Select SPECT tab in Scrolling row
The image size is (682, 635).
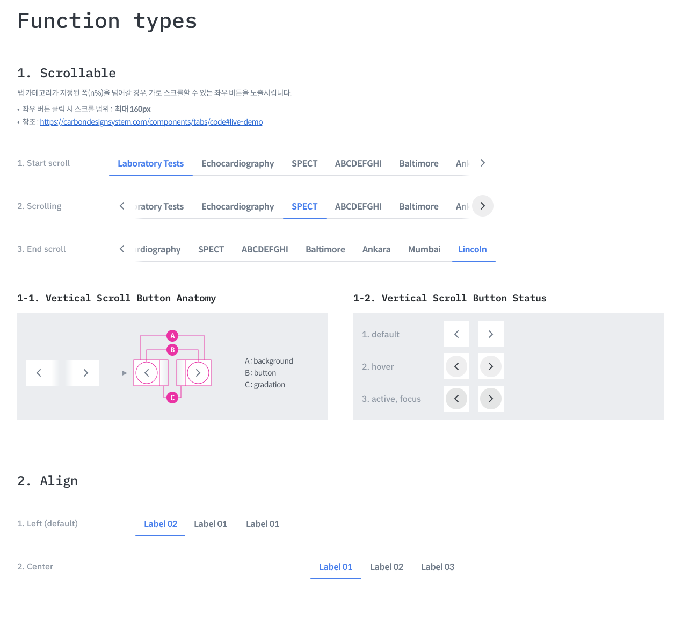[x=304, y=206]
